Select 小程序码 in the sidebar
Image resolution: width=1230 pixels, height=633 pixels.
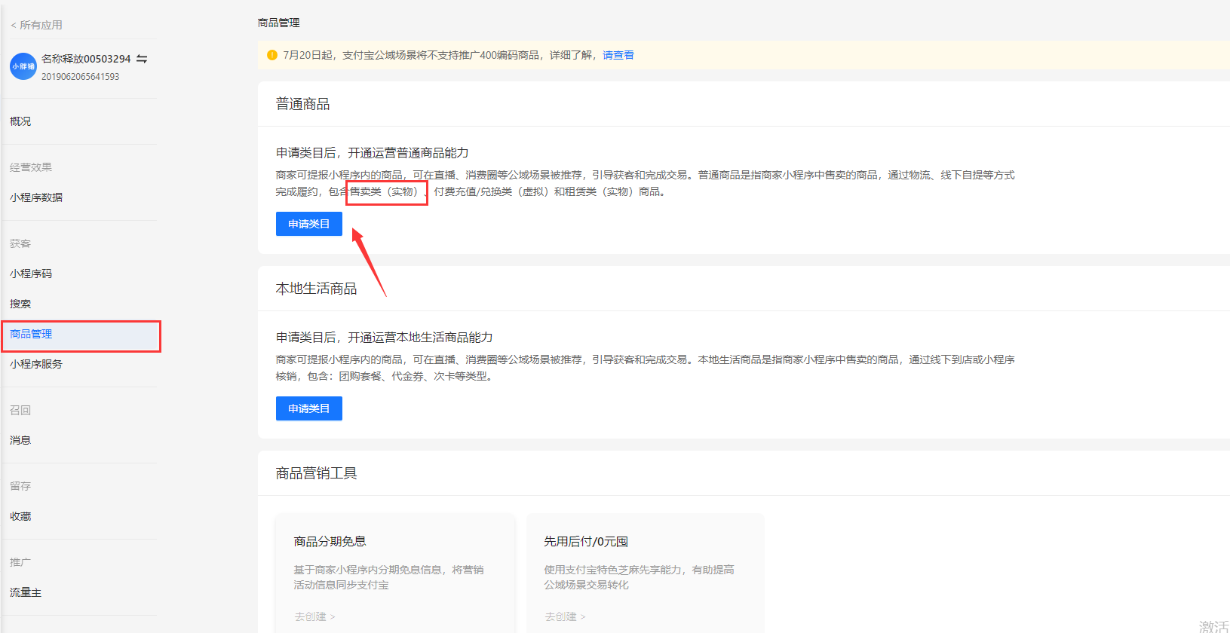pos(31,274)
